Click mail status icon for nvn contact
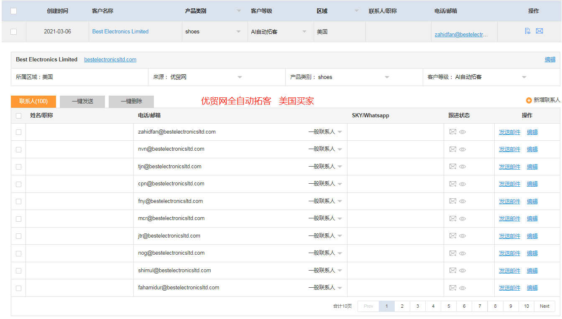 click(x=453, y=149)
